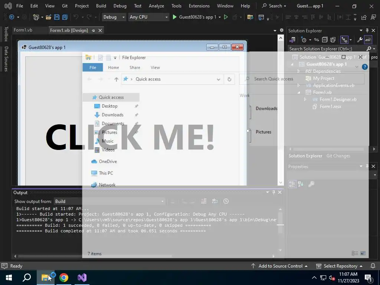Image resolution: width=380 pixels, height=285 pixels.
Task: Start debugging Guest80628's app 1
Action: [195, 17]
